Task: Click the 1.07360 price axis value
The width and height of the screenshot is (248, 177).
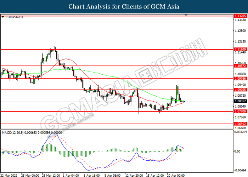Action: 241,117
